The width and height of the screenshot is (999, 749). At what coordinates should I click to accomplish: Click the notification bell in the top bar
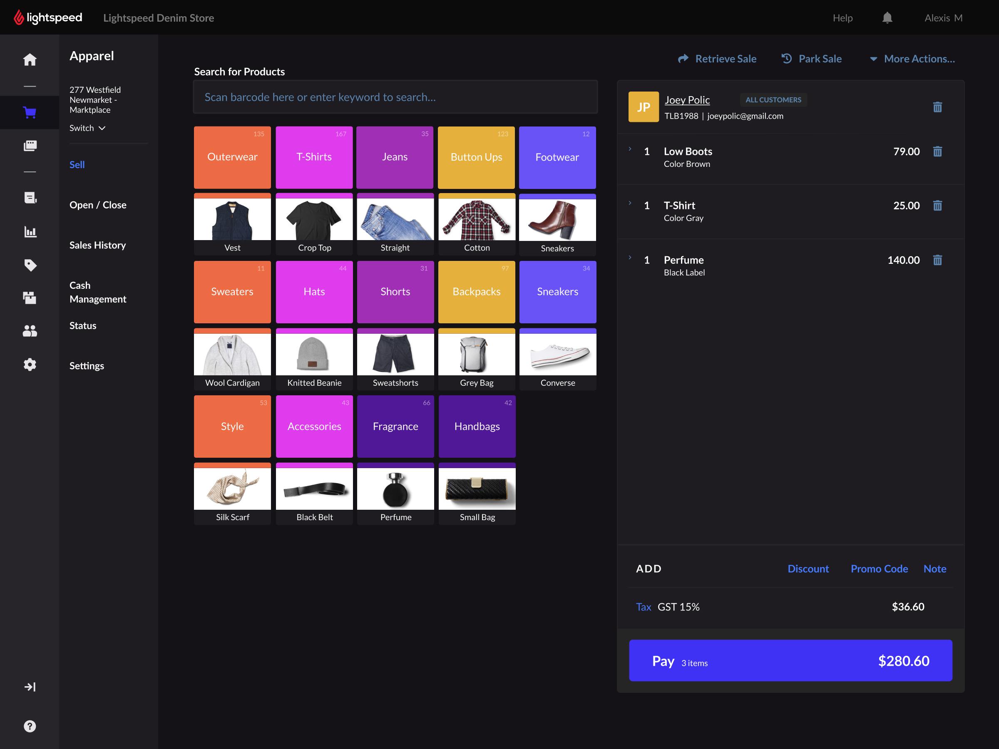pos(887,17)
